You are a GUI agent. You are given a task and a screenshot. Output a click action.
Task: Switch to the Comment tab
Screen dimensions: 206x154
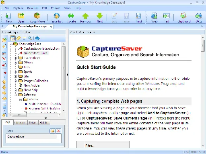(x=20, y=123)
